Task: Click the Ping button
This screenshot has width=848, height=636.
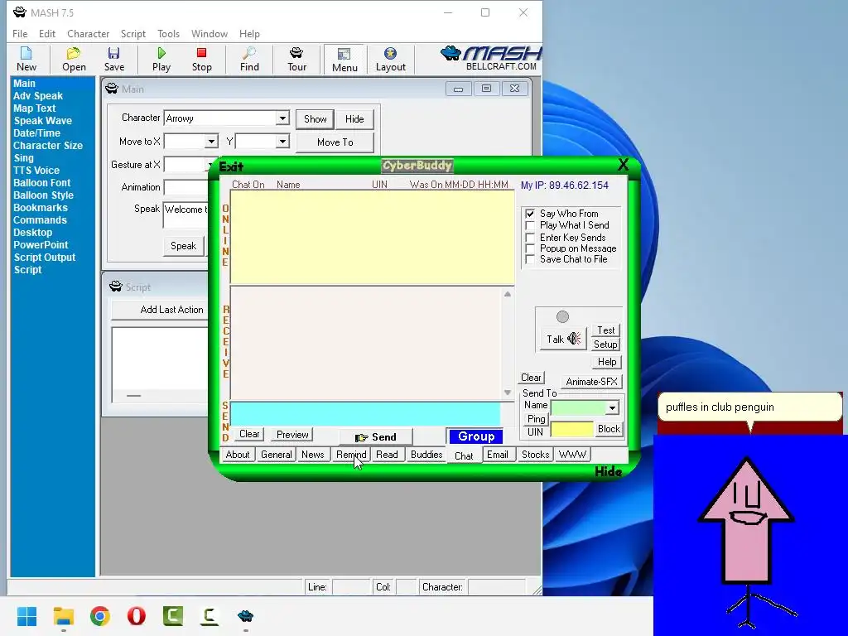Action: click(x=536, y=418)
